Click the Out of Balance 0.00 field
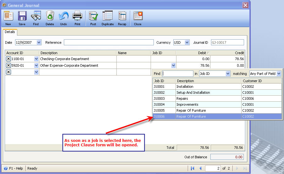284x174 pixels. (x=227, y=157)
